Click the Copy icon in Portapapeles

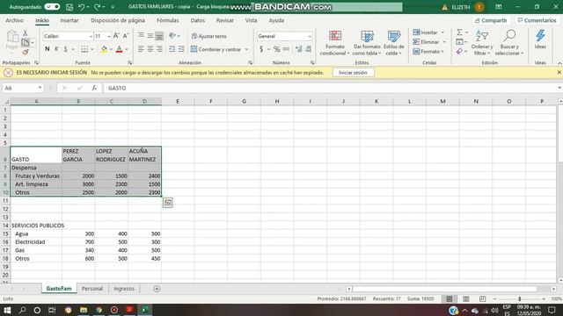(x=26, y=42)
